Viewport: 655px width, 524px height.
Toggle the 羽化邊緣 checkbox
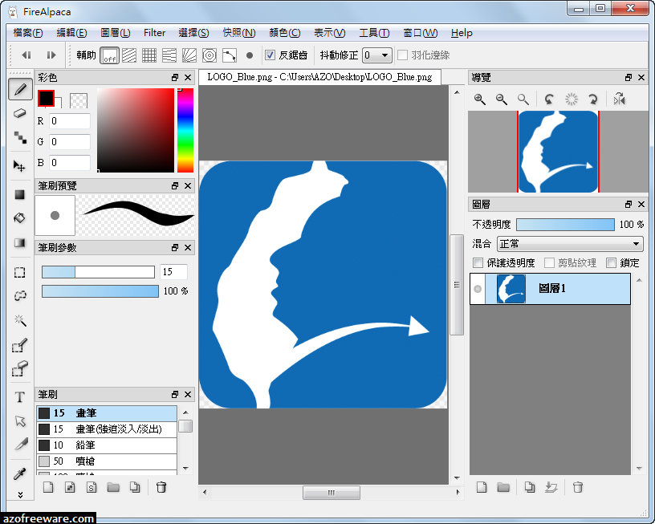point(402,55)
